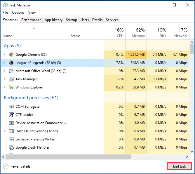Click the CTF Loader pen icon

(11, 115)
